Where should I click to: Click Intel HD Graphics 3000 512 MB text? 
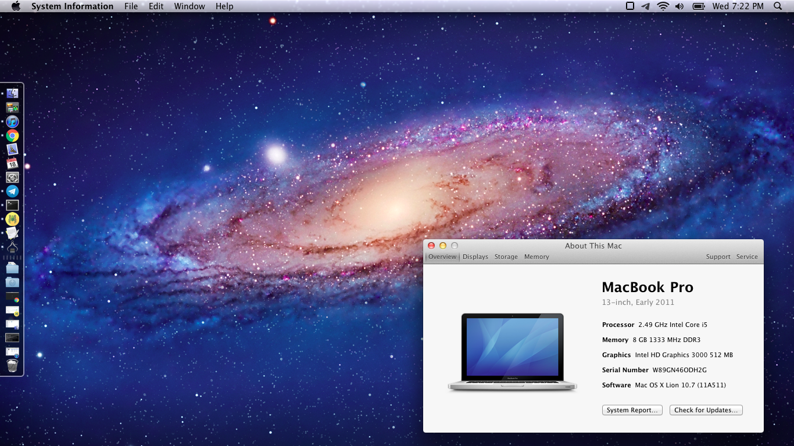coord(684,355)
